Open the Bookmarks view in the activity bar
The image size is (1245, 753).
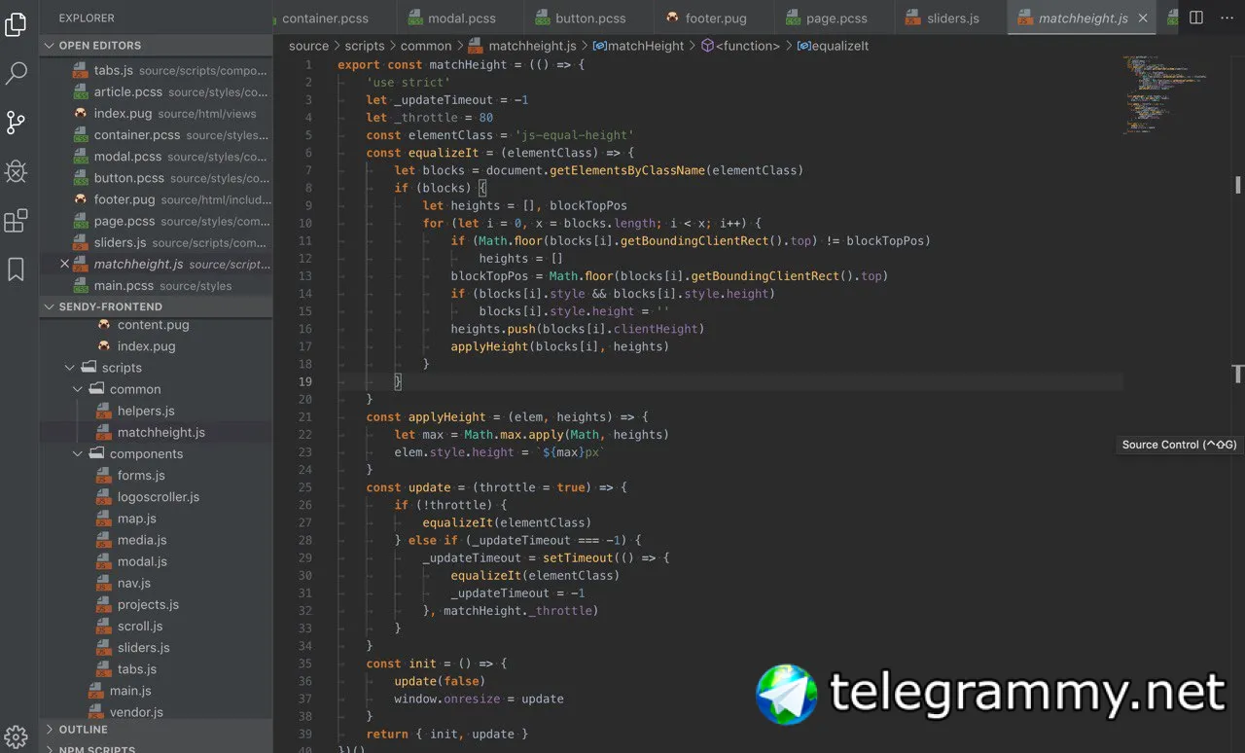tap(17, 269)
